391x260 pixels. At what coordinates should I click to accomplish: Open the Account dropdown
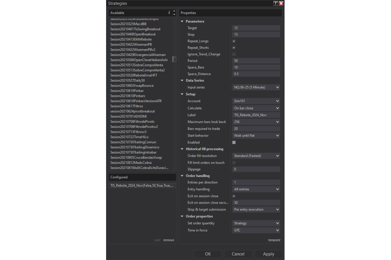tap(256, 101)
